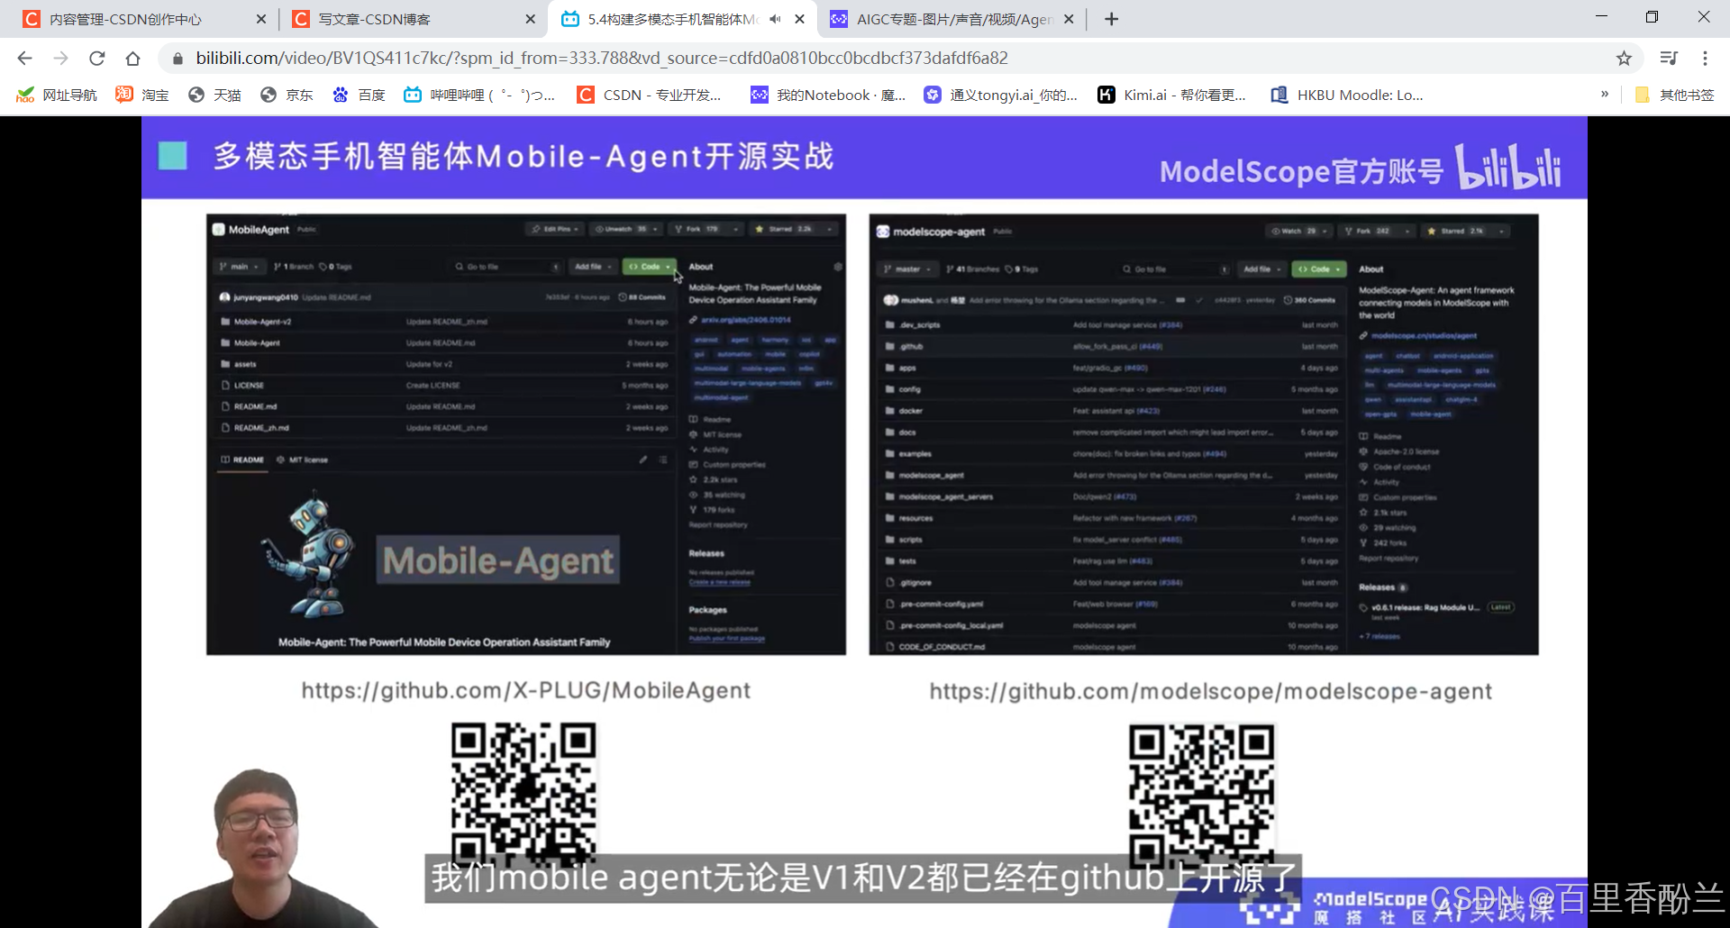Restore down the browser window
Image resolution: width=1730 pixels, height=928 pixels.
[1652, 17]
